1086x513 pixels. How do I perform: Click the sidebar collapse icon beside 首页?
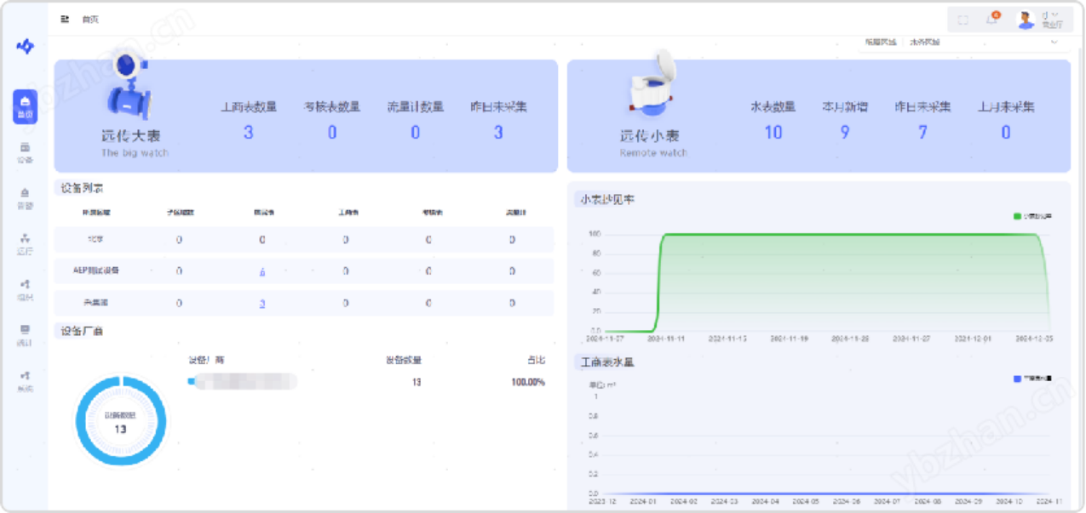[65, 19]
